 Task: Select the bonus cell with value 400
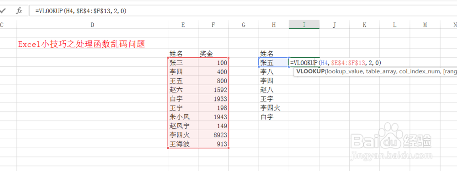[x=213, y=71]
